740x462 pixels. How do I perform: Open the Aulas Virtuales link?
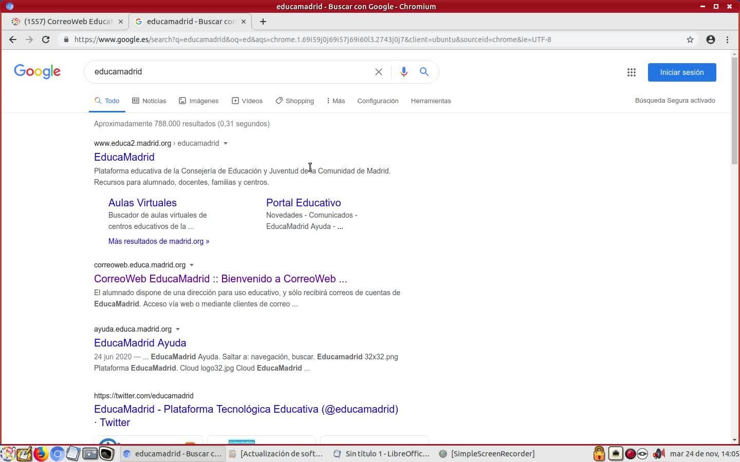coord(142,203)
